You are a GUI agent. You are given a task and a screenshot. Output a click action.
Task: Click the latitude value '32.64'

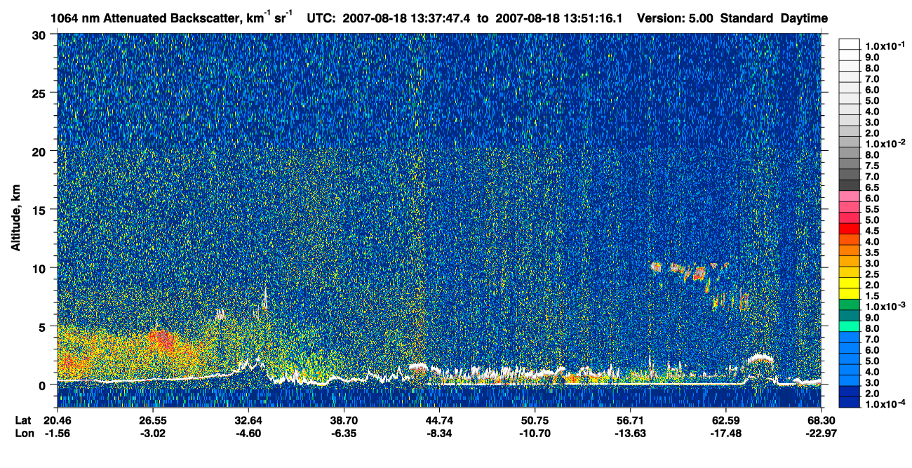(249, 420)
